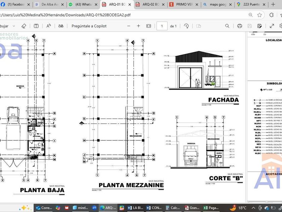The height and width of the screenshot is (212, 282).
Task: Open the Zoom taskbar app
Action: (94, 208)
